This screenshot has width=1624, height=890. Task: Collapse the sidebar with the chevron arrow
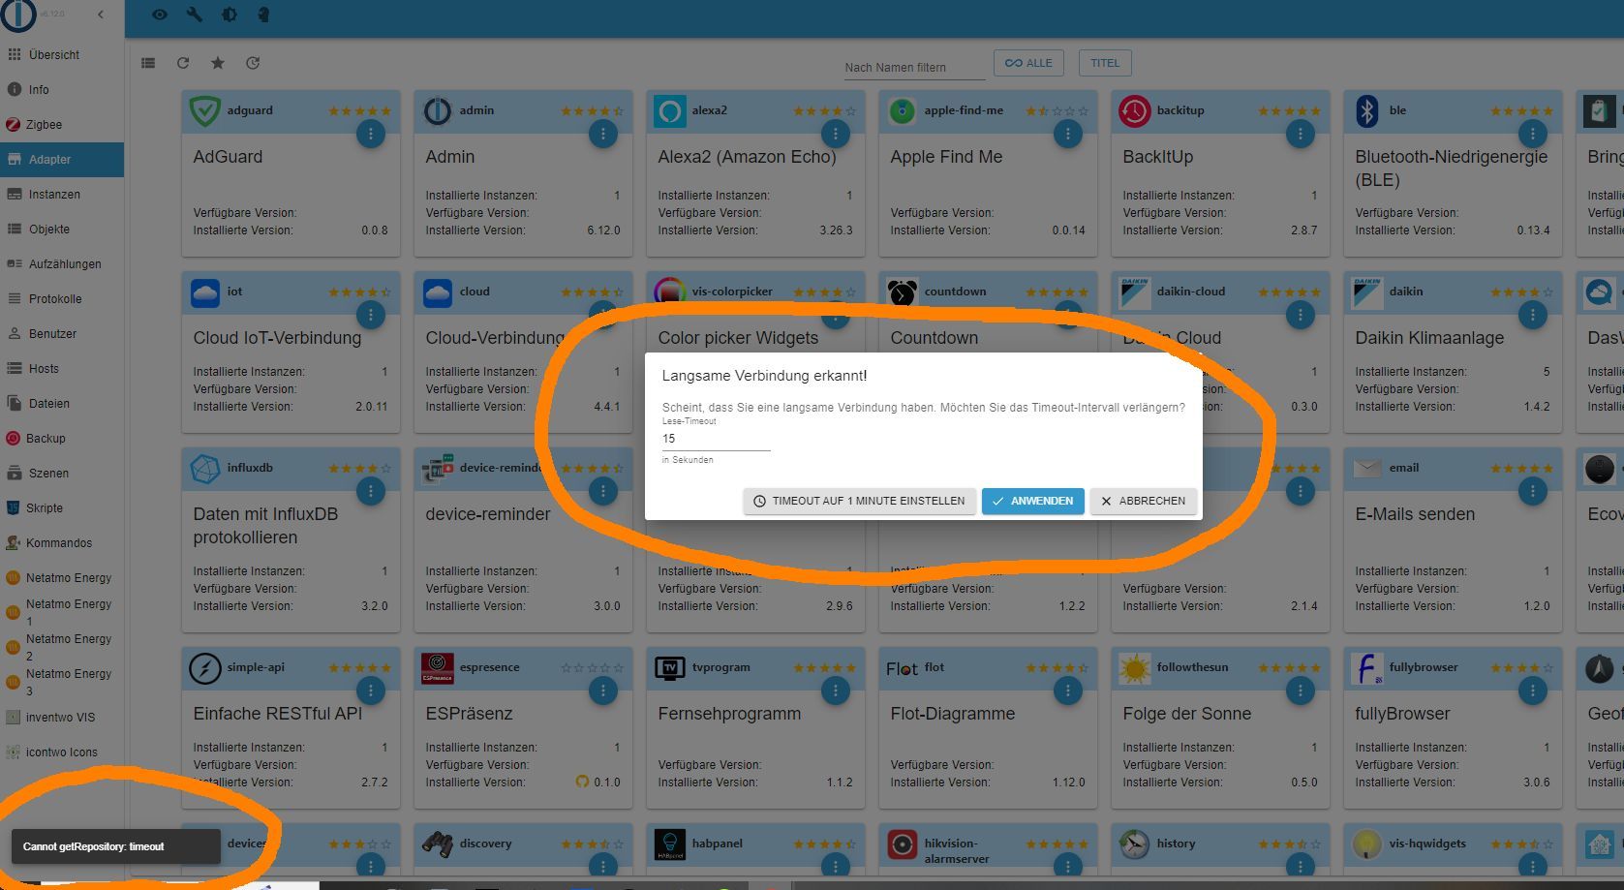point(101,15)
